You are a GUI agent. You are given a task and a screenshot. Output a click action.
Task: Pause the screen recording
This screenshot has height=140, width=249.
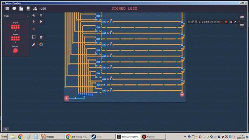[x=222, y=22]
